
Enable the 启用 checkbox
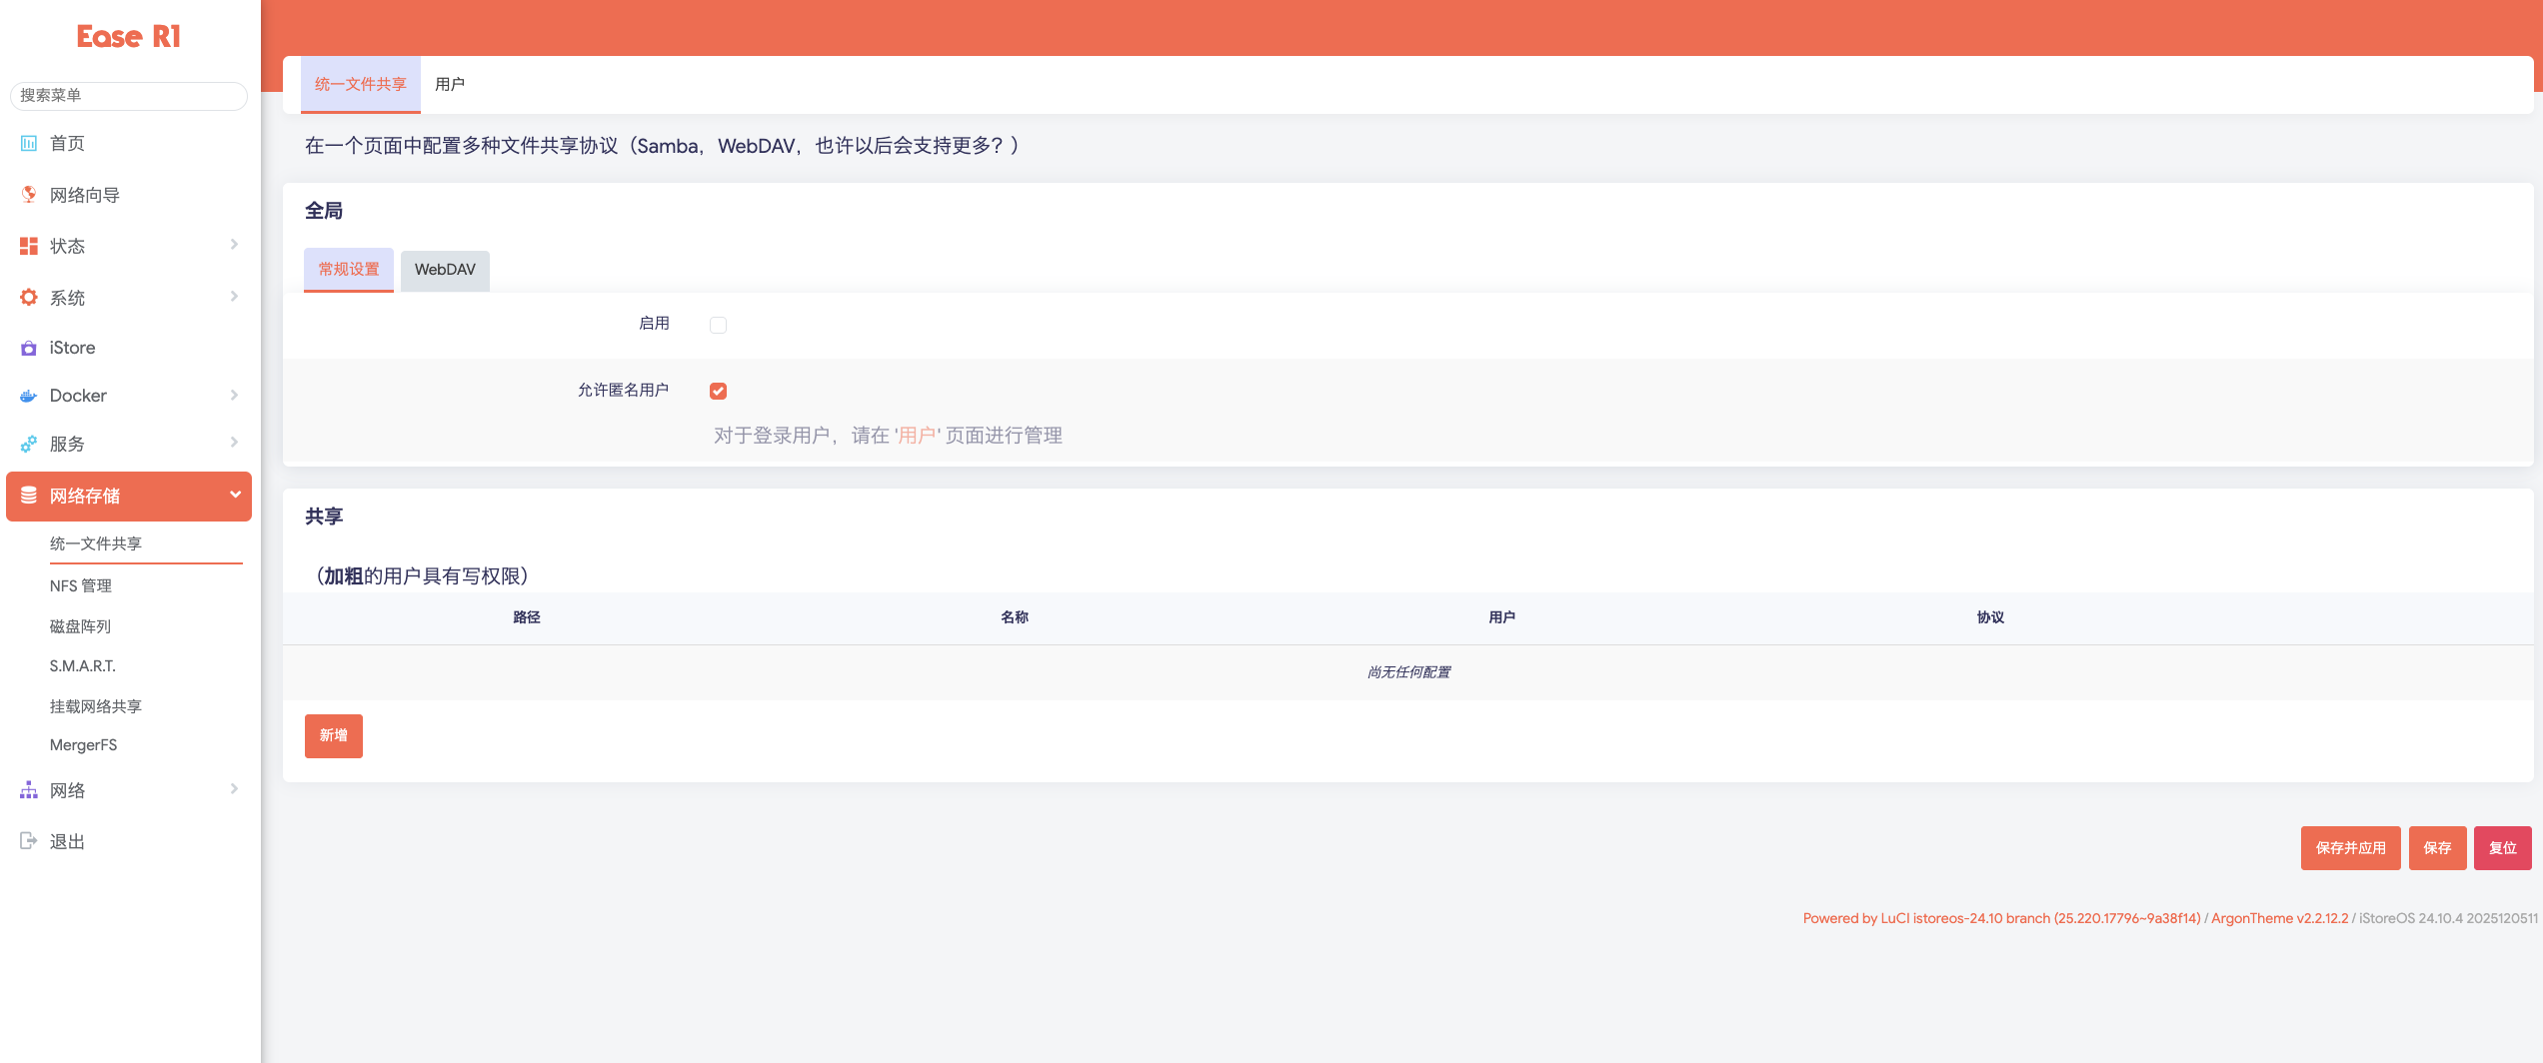click(x=718, y=325)
